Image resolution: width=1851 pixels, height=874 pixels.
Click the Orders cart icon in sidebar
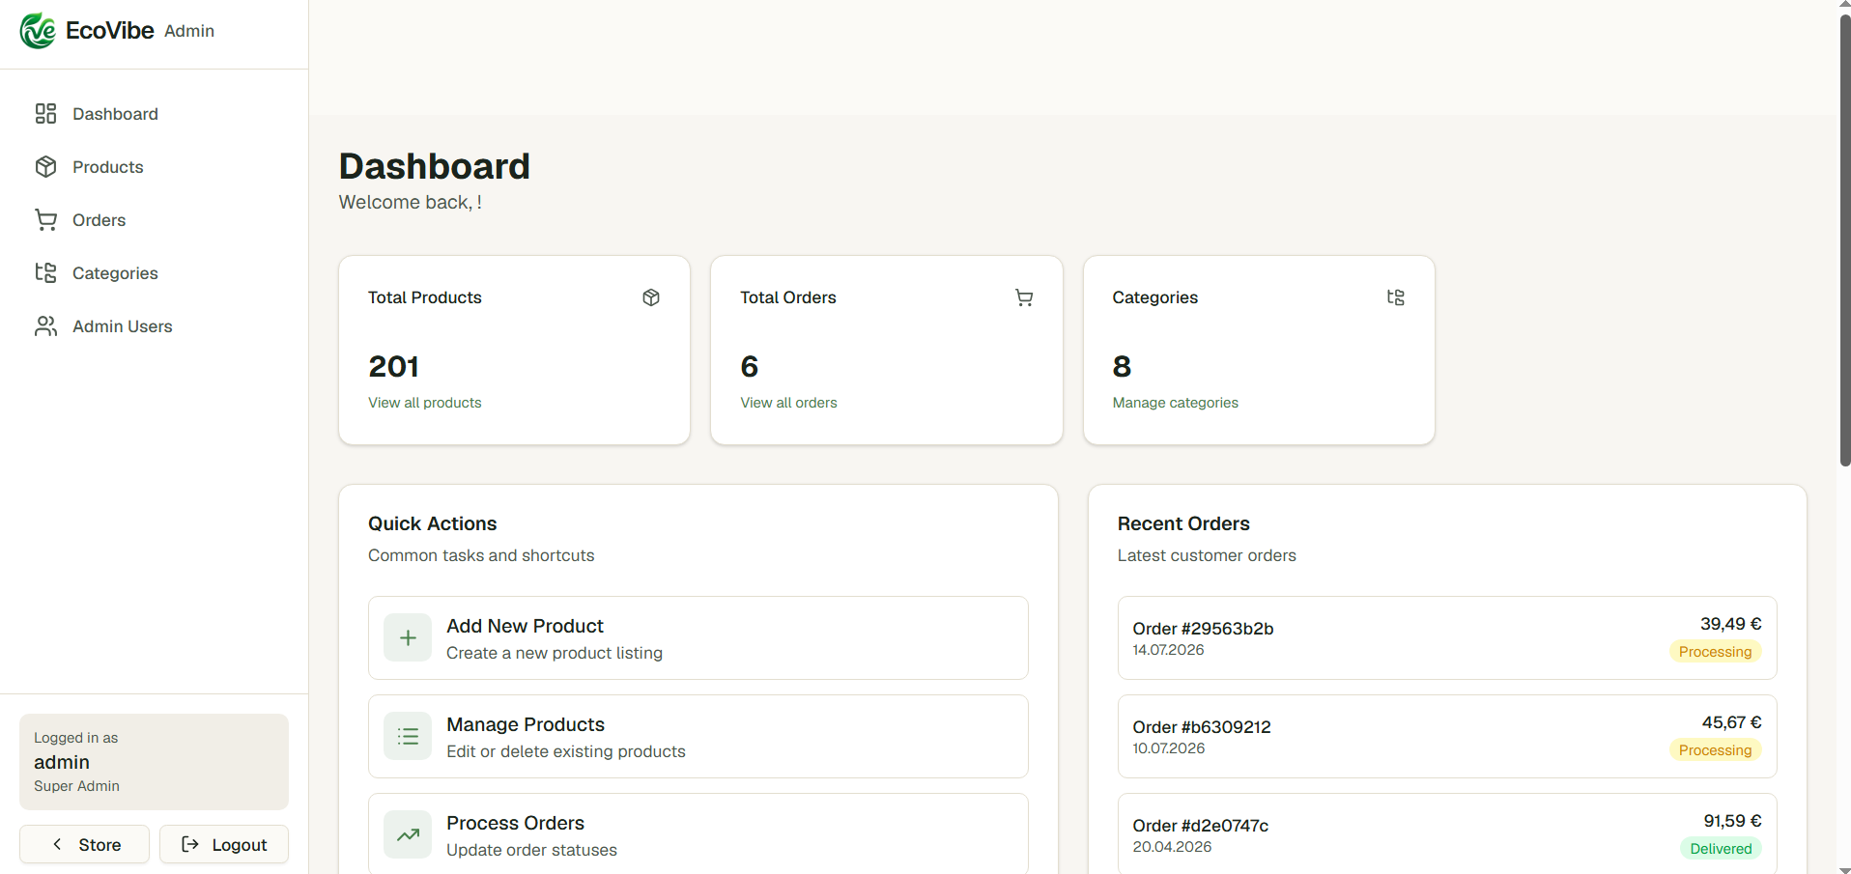[x=45, y=220]
